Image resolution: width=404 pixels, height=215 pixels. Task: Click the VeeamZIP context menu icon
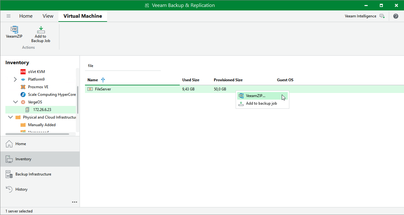point(241,96)
